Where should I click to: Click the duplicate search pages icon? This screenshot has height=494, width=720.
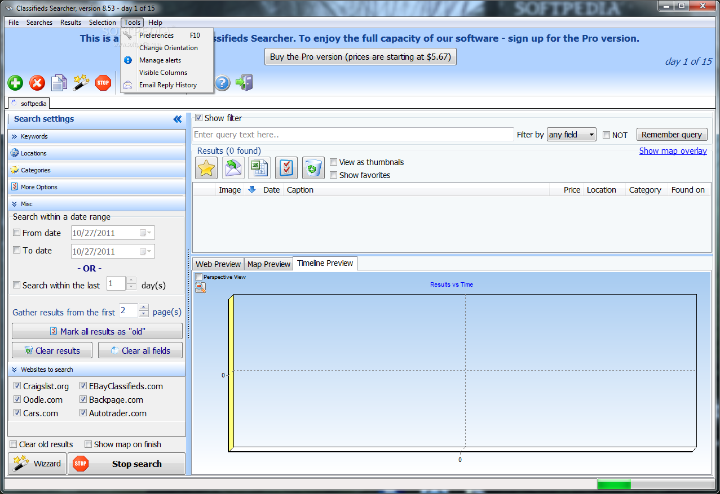click(x=59, y=83)
